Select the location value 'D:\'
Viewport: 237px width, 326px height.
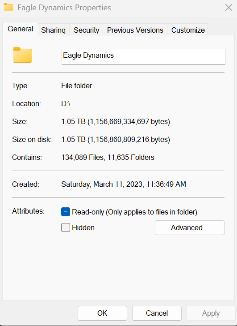pyautogui.click(x=66, y=103)
